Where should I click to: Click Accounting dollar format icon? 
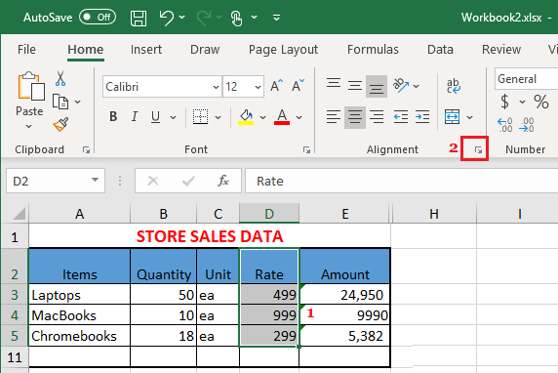(504, 102)
